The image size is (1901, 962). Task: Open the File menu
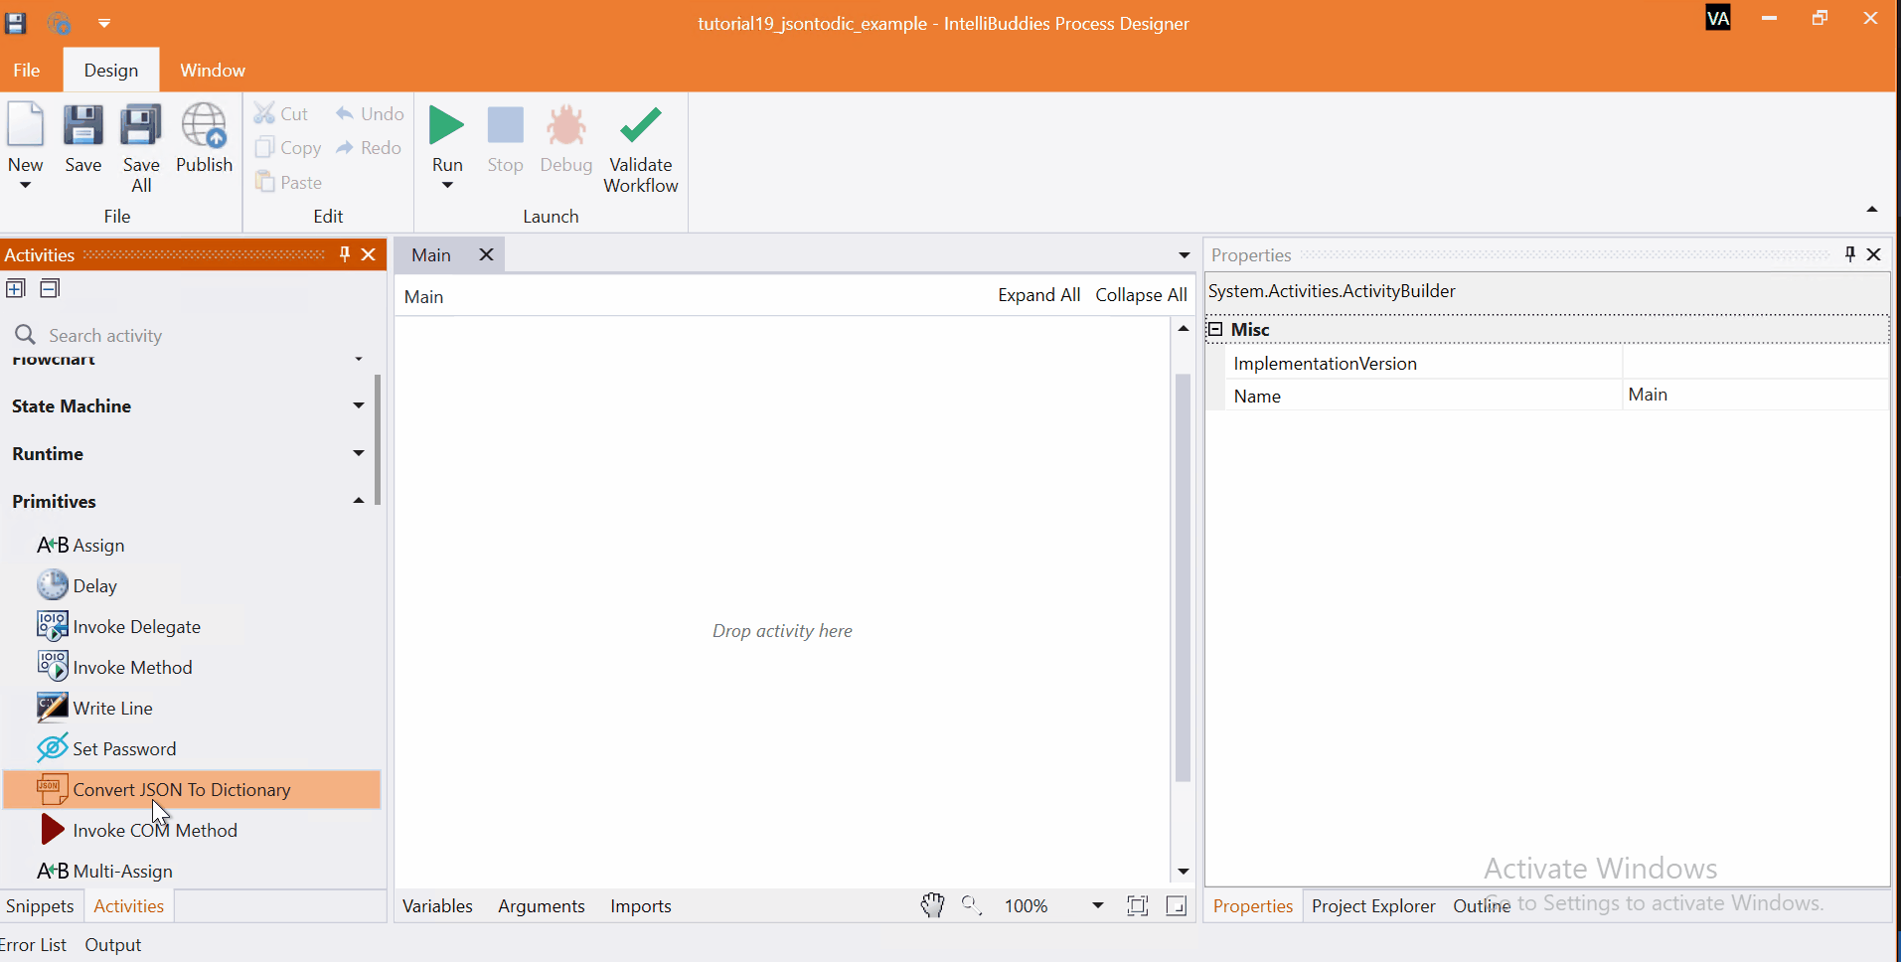26,70
